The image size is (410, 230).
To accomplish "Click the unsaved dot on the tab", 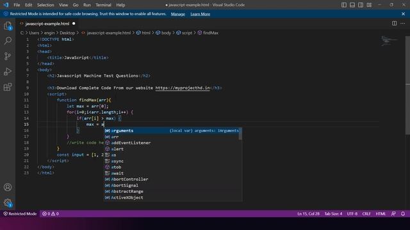I will point(74,24).
